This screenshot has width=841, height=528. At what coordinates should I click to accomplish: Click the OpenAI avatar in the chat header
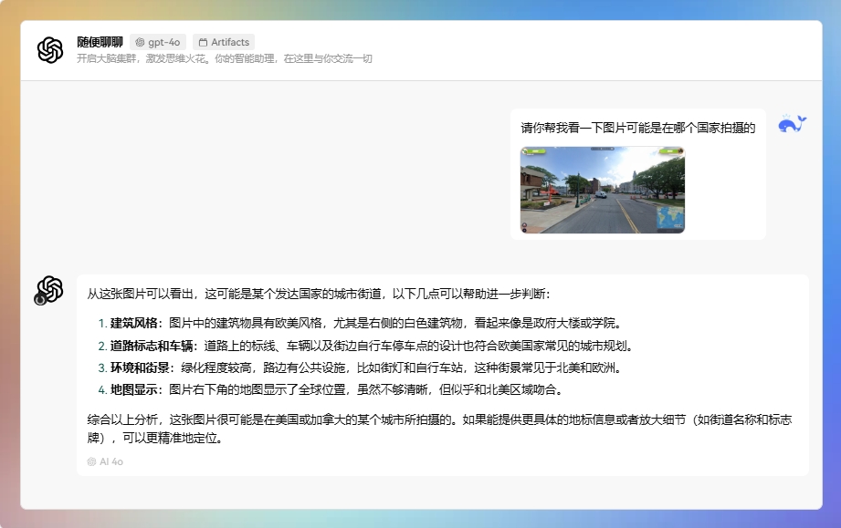tap(50, 50)
